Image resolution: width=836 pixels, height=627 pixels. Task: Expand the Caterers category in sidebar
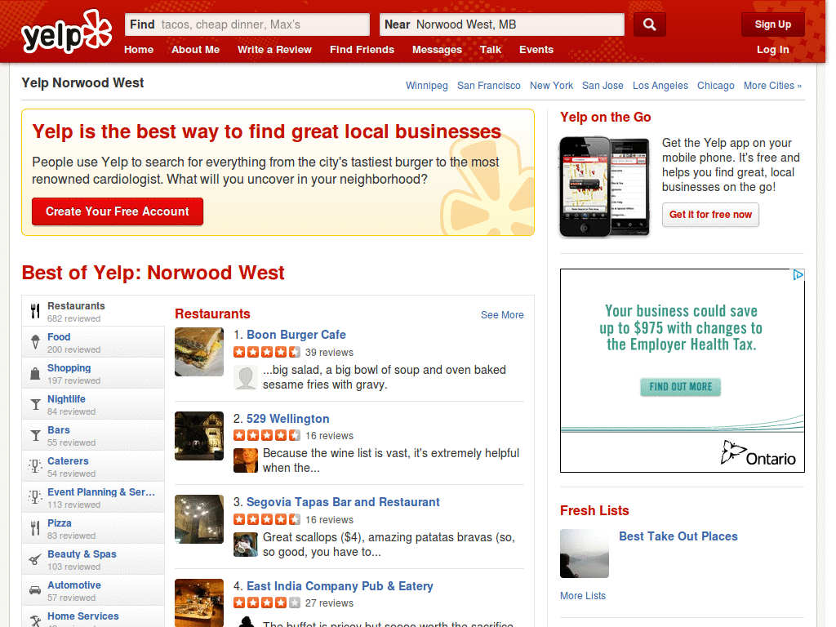[x=68, y=460]
